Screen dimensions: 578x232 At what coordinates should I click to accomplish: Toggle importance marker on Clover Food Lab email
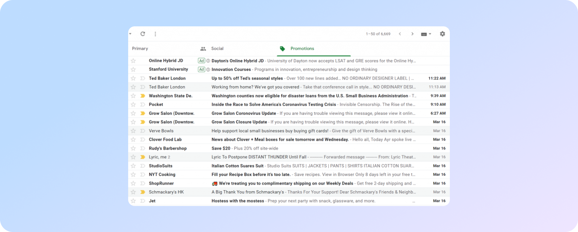click(143, 139)
